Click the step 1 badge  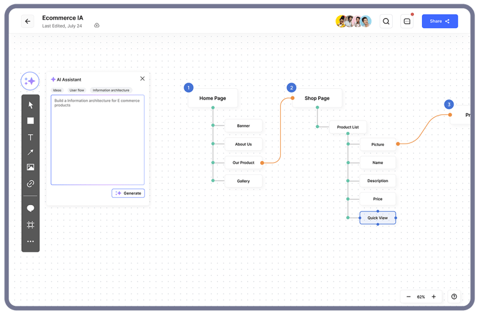click(x=189, y=88)
